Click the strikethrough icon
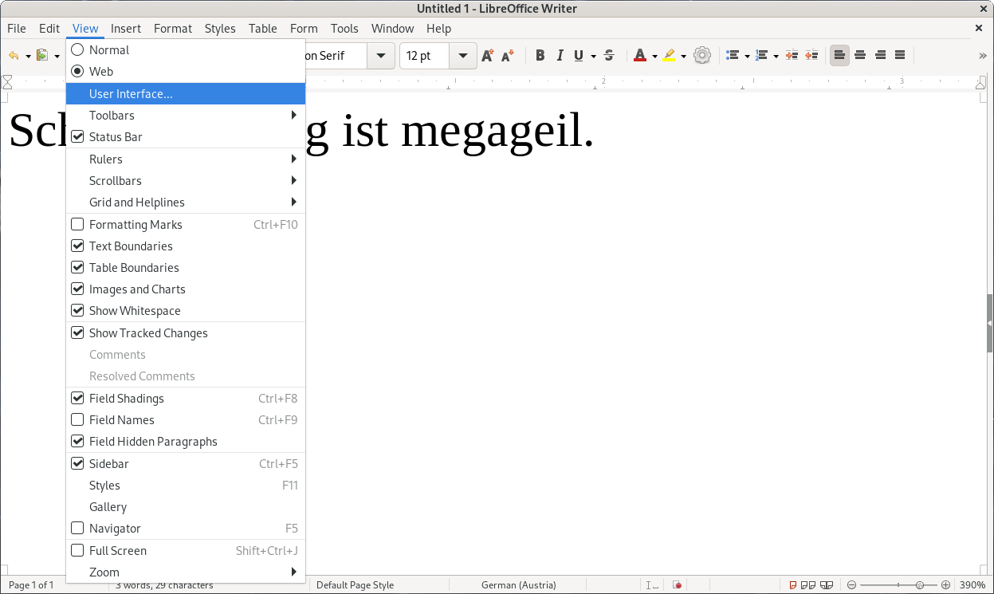The image size is (994, 594). tap(609, 56)
